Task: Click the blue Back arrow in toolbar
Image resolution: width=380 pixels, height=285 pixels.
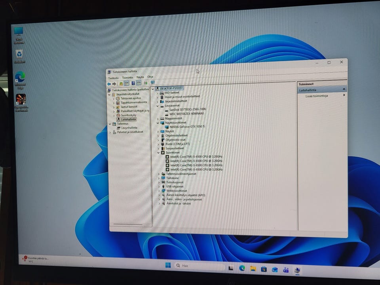Action: click(109, 84)
